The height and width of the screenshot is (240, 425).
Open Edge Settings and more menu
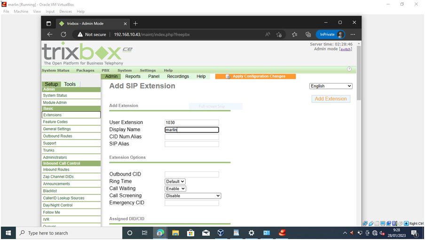353,34
